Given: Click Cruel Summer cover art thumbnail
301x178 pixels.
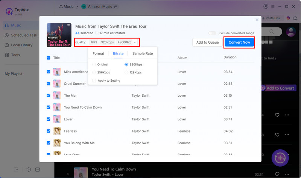Looking at the screenshot, I should [x=57, y=84].
